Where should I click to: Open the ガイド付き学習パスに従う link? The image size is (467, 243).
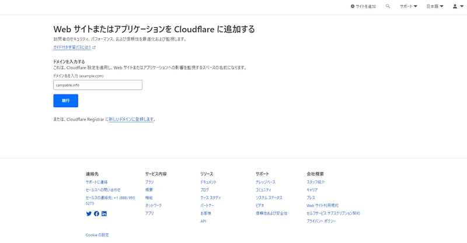click(75, 47)
